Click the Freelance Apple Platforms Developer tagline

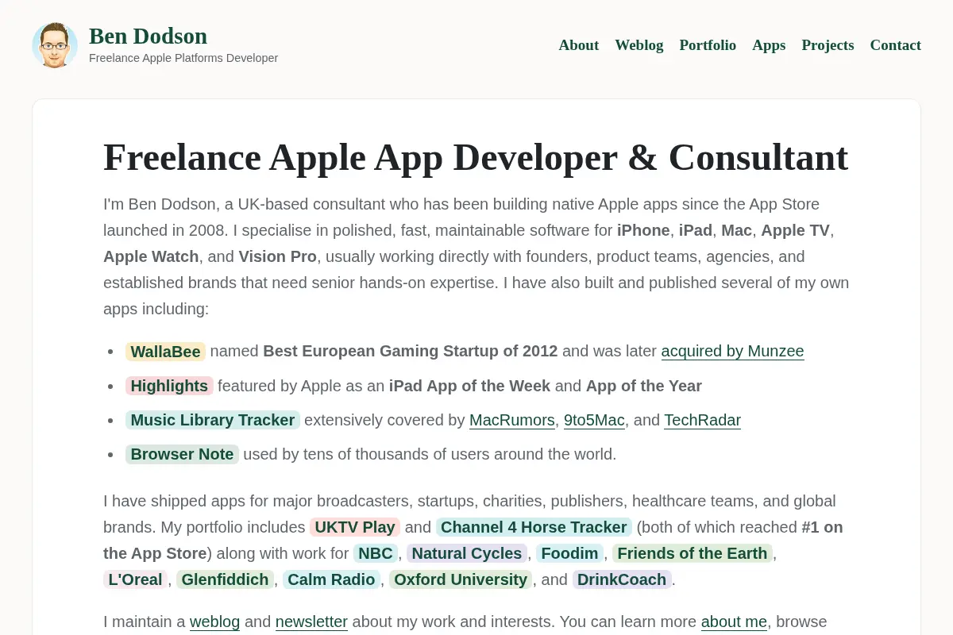pyautogui.click(x=183, y=58)
